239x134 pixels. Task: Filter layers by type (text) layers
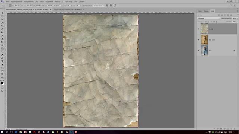[225, 15]
